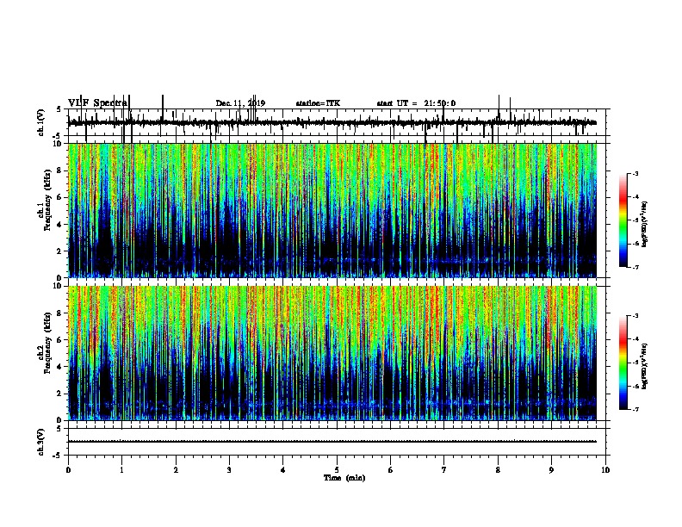The width and height of the screenshot is (682, 527).
Task: Select the date text "Dec. 11, 2019"
Action: [240, 103]
